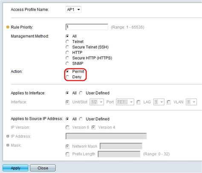Click the "Applies to Source IP Address:" label

(x=37, y=119)
